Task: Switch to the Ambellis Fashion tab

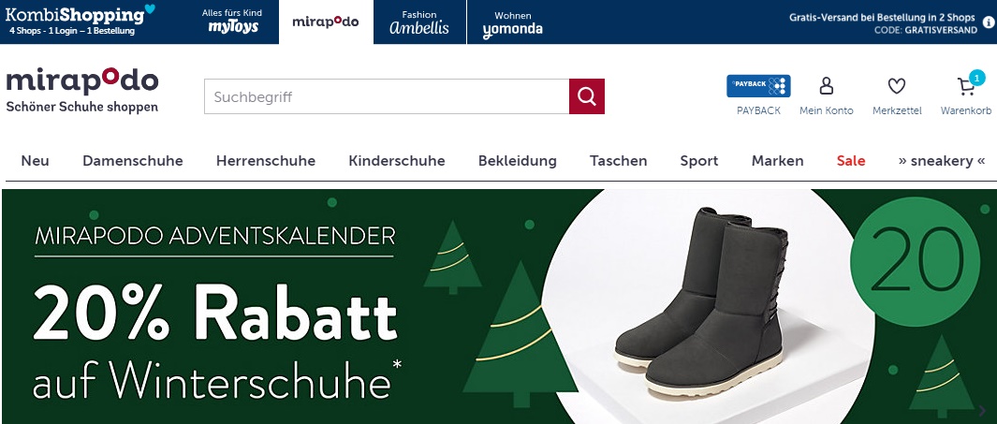Action: (419, 22)
